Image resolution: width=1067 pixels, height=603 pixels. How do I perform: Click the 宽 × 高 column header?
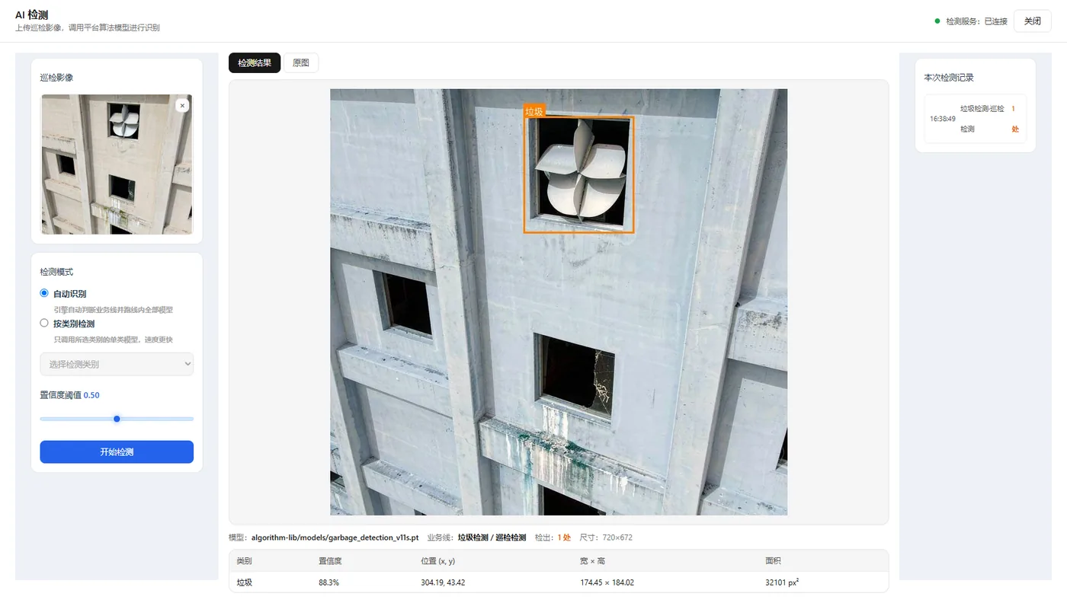point(594,560)
